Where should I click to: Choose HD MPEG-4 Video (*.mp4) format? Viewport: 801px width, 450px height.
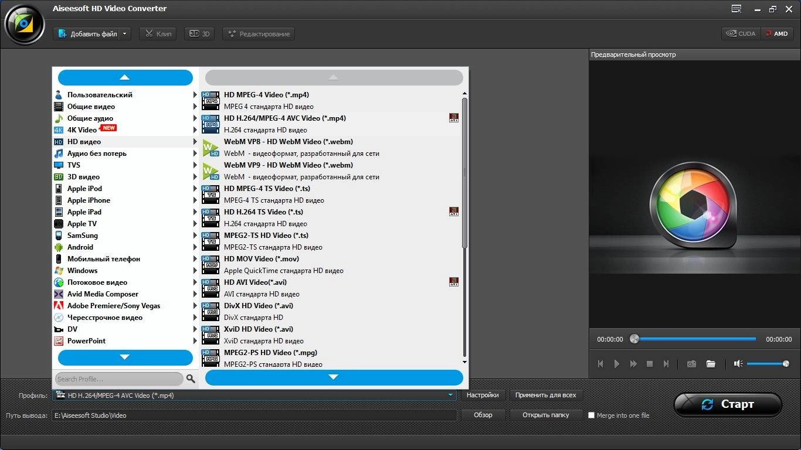331,101
